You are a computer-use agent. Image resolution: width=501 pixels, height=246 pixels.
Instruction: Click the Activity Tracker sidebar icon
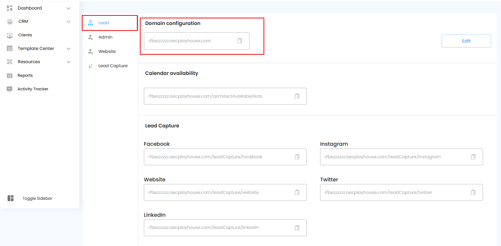coord(10,89)
